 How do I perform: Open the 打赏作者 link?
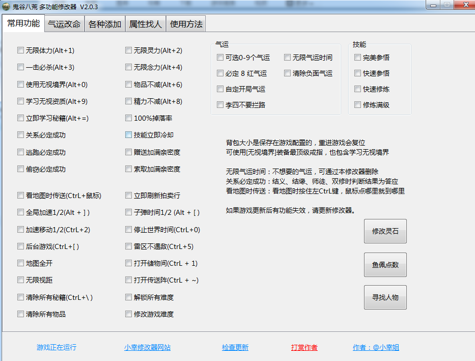(x=304, y=347)
